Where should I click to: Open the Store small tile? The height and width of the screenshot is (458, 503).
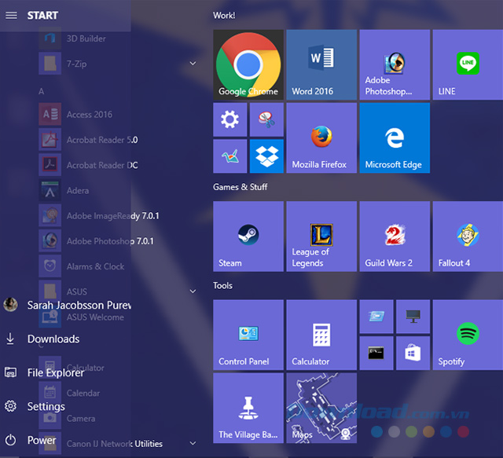[x=413, y=353]
